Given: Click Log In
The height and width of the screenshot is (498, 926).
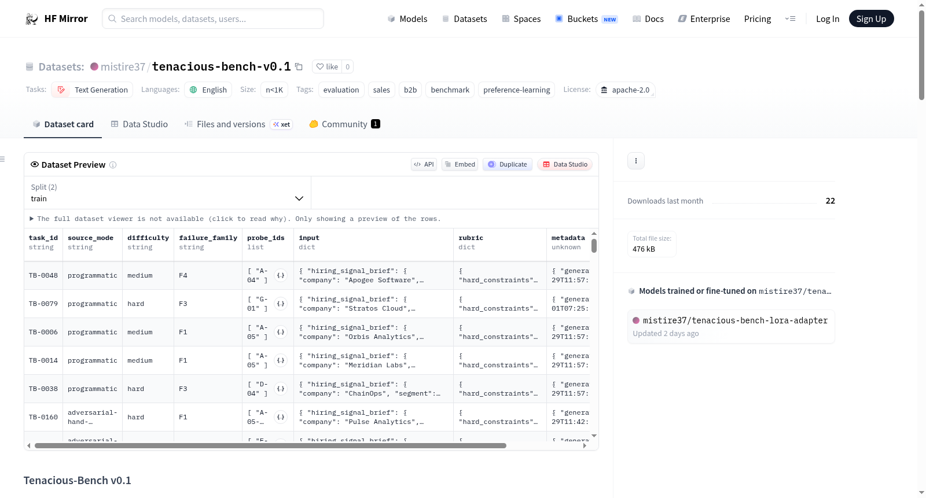Looking at the screenshot, I should [x=828, y=19].
